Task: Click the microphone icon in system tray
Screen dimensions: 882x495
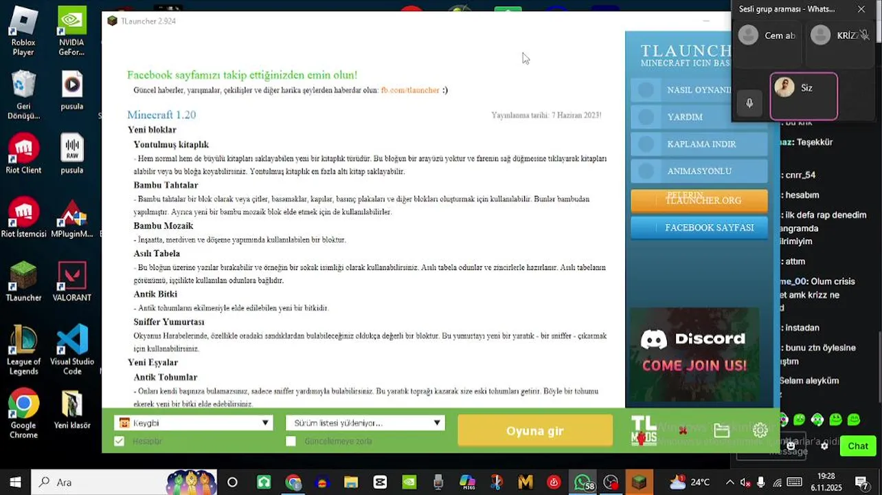Action: [x=760, y=482]
